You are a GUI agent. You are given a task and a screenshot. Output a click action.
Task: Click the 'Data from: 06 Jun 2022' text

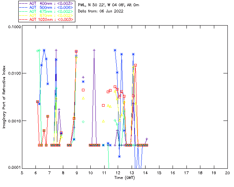click(x=101, y=11)
